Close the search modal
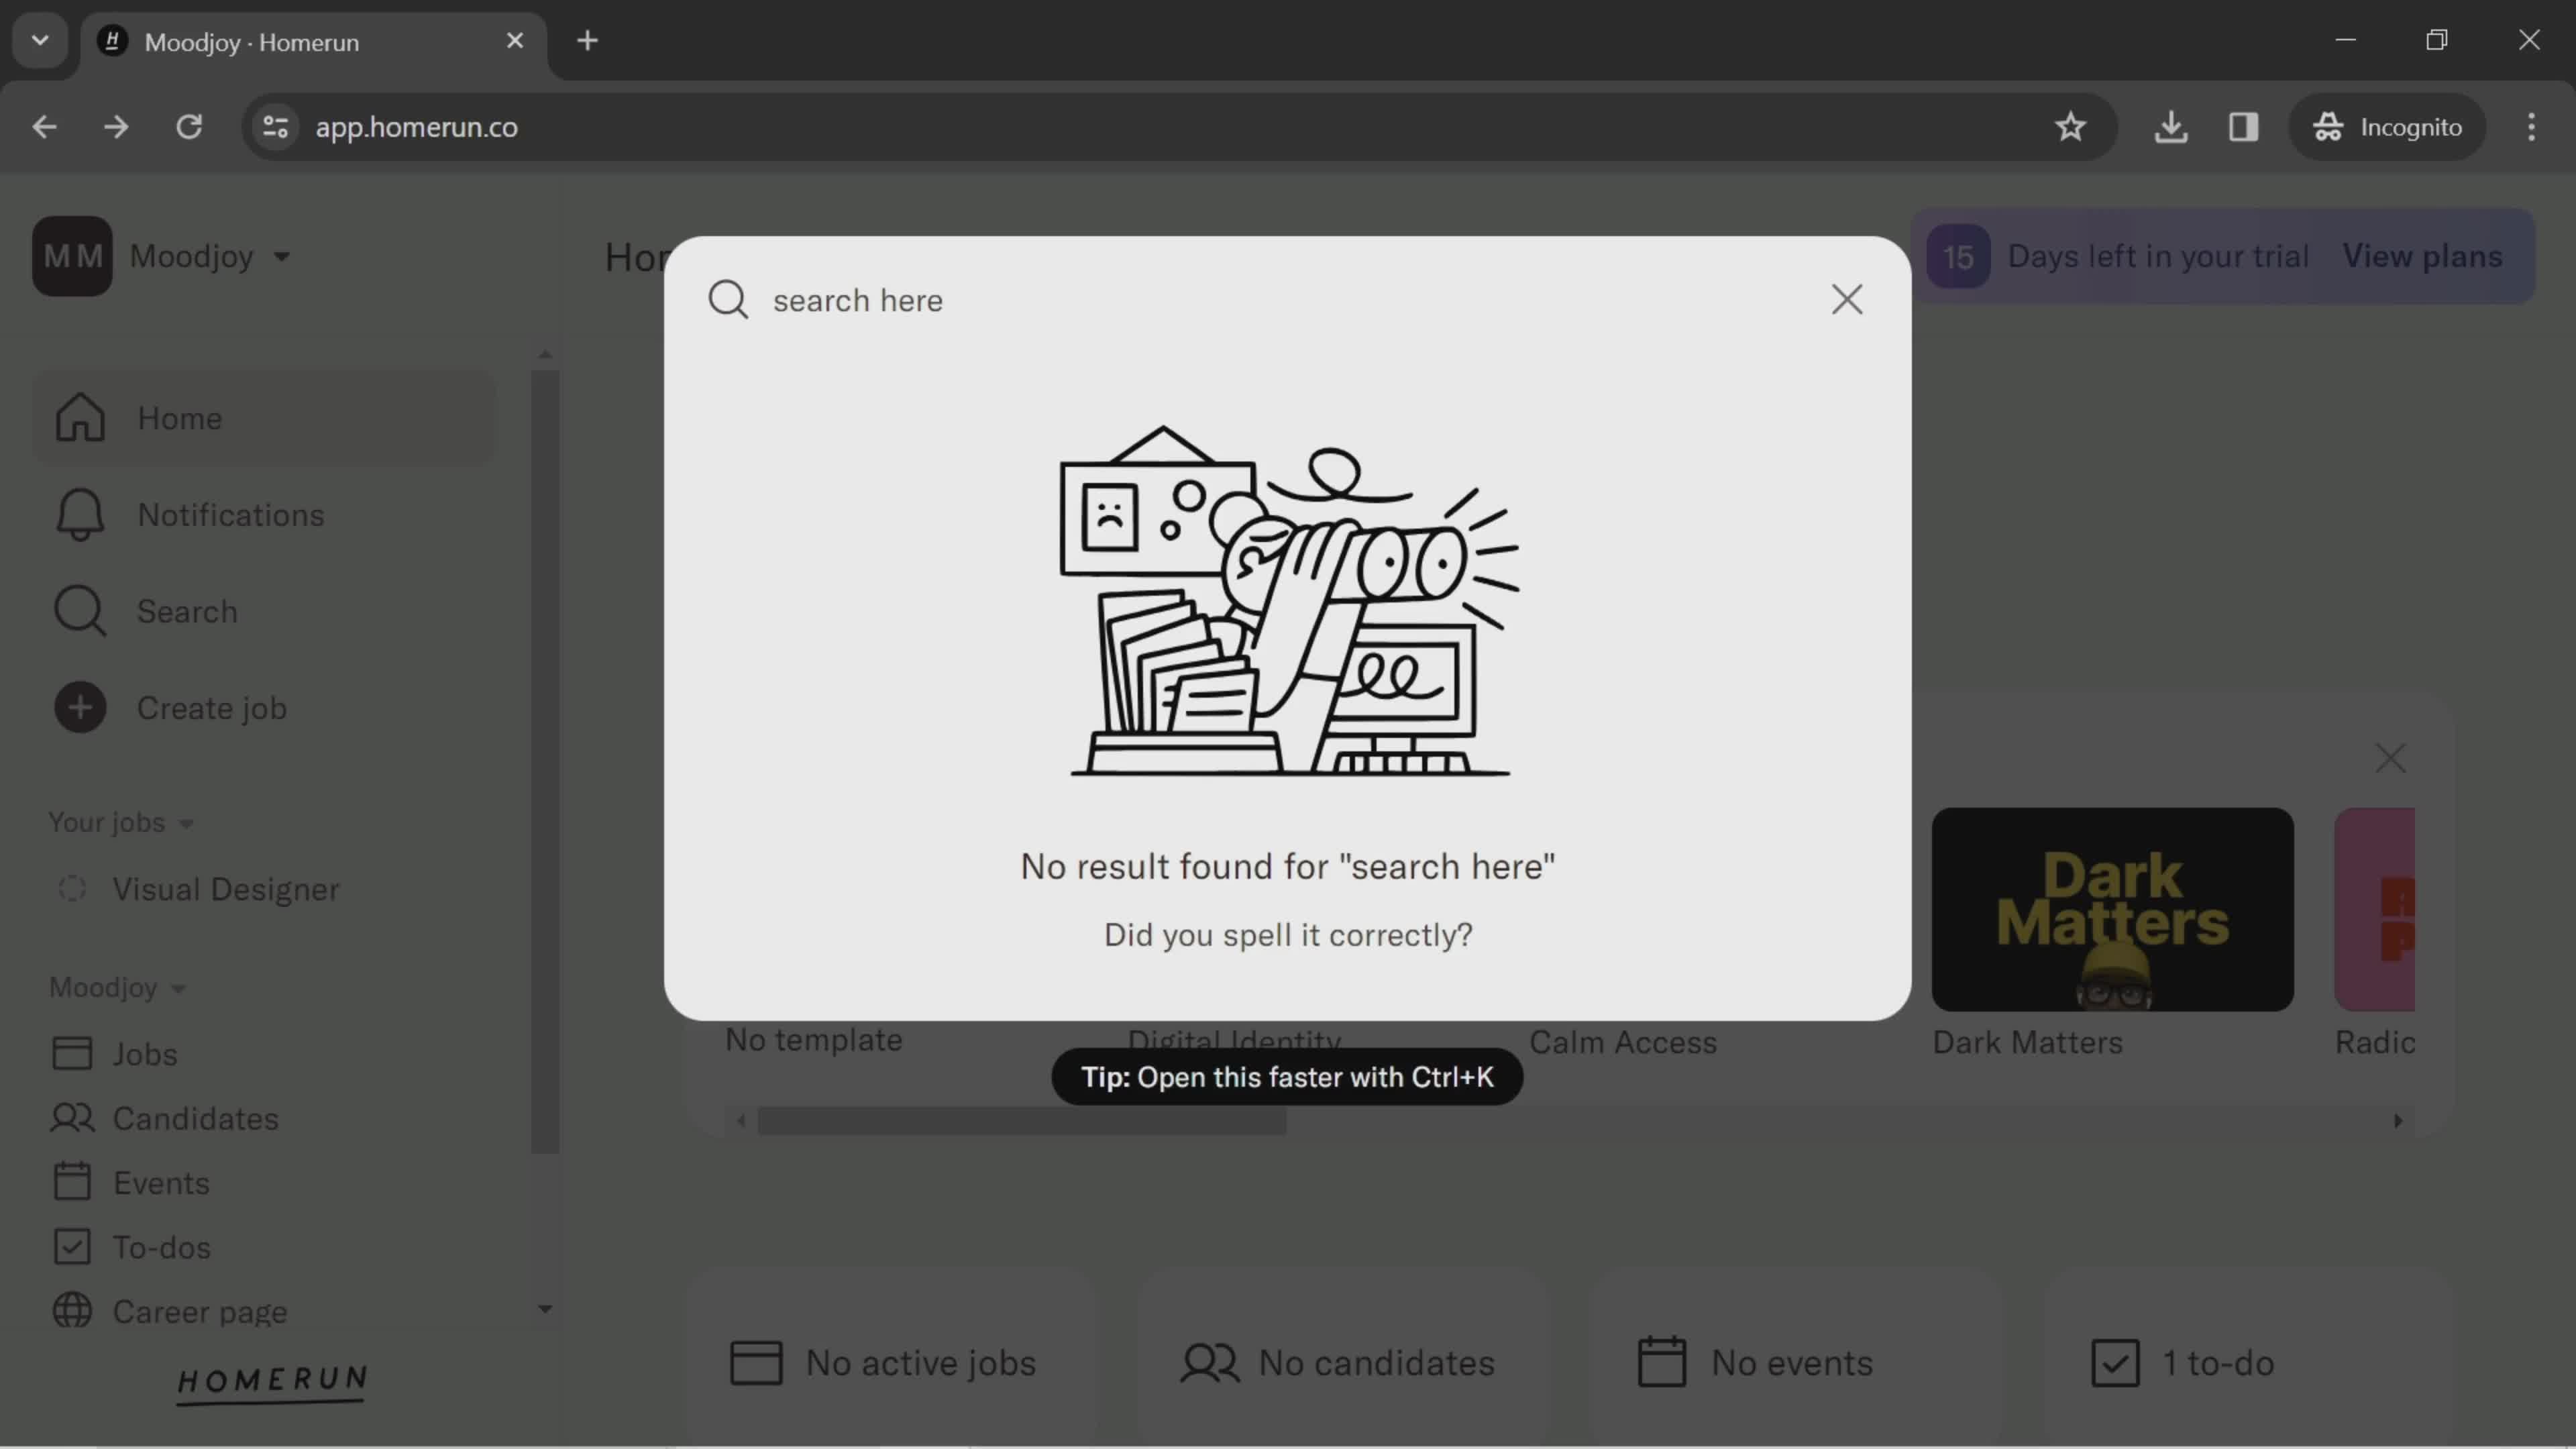Viewport: 2576px width, 1449px height. pyautogui.click(x=1845, y=301)
